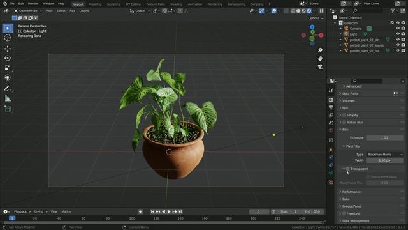Viewport: 408px width, 230px height.
Task: Open the Keying menu in timeline
Action: coord(40,211)
